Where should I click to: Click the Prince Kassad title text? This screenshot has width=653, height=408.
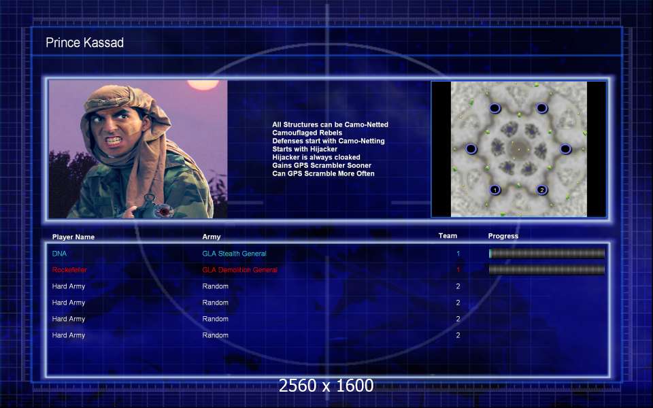[84, 43]
